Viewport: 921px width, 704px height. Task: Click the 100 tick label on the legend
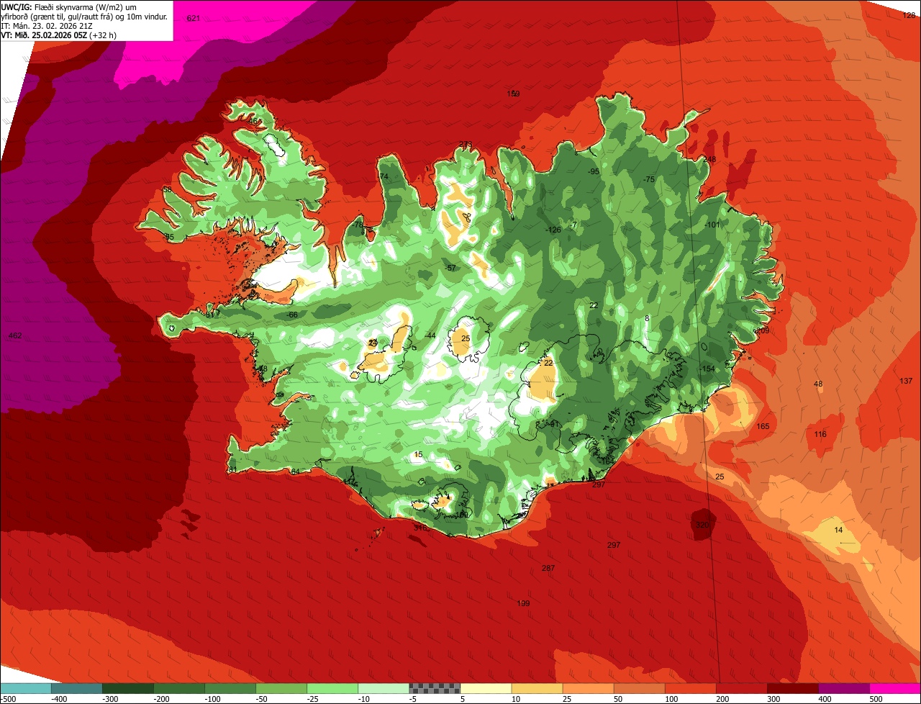tap(671, 698)
